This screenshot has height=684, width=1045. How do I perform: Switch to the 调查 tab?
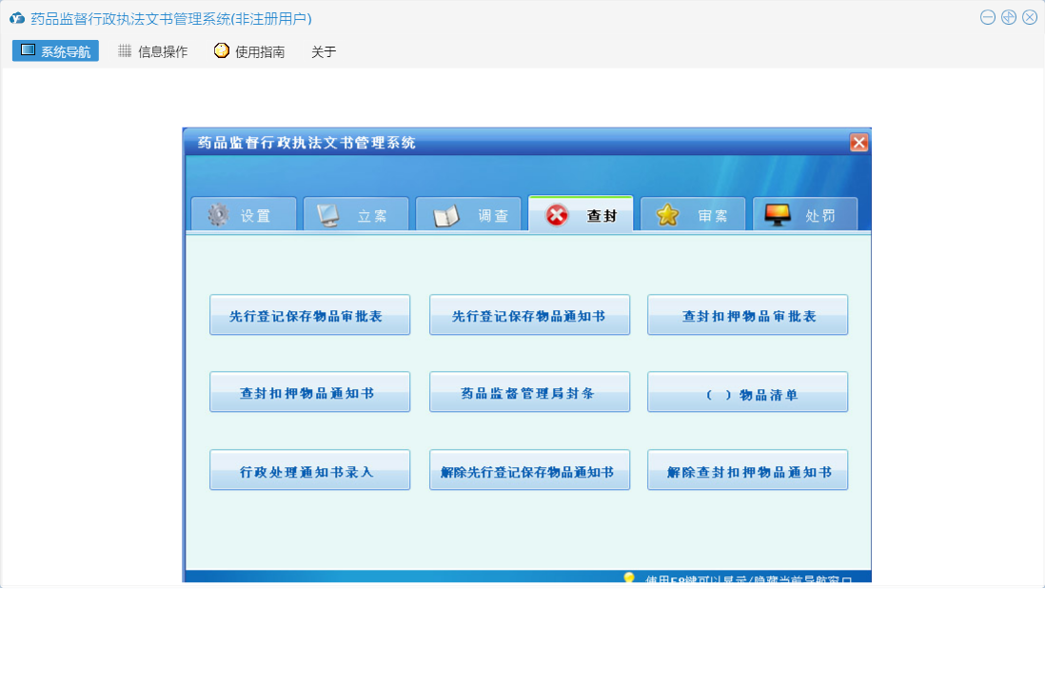tap(468, 214)
